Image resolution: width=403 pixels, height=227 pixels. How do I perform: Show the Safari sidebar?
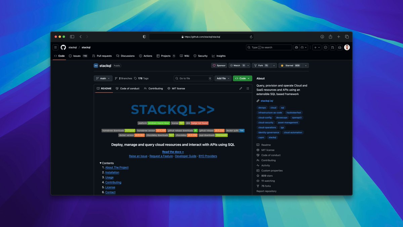72,37
